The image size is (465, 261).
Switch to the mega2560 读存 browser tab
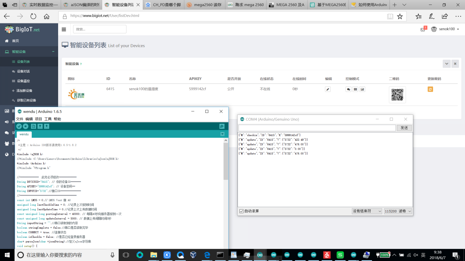pyautogui.click(x=205, y=5)
